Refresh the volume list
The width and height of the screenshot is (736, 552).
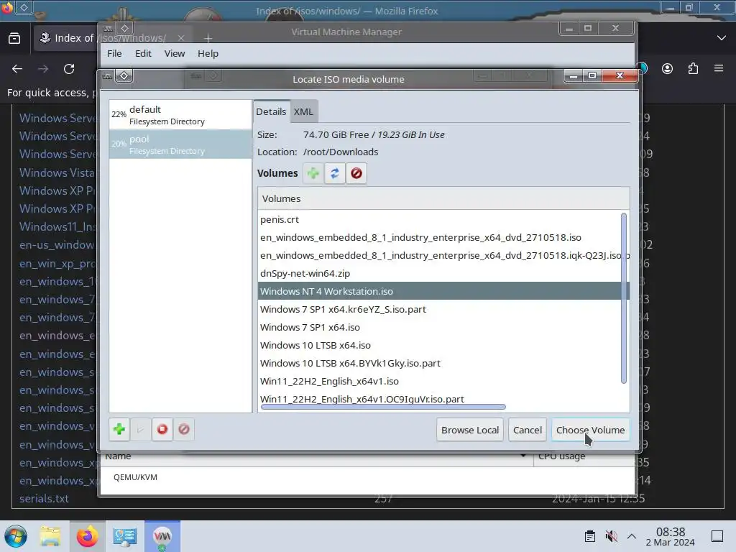pos(335,173)
